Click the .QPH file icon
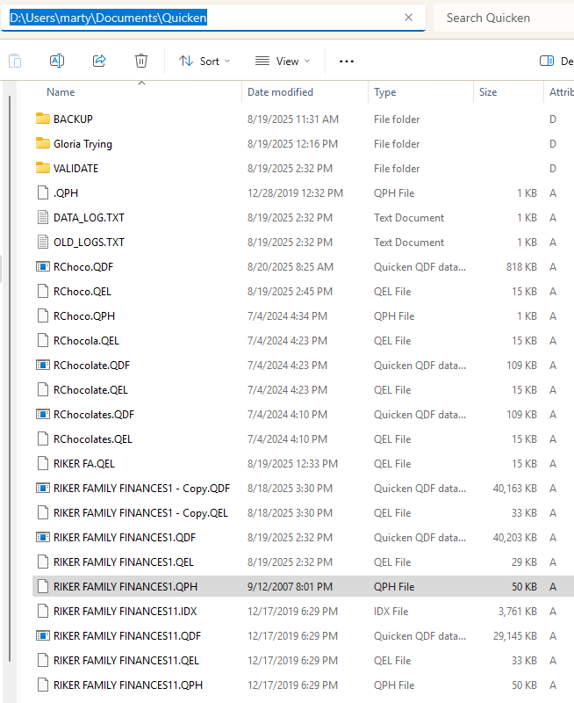This screenshot has width=574, height=703. [x=43, y=192]
